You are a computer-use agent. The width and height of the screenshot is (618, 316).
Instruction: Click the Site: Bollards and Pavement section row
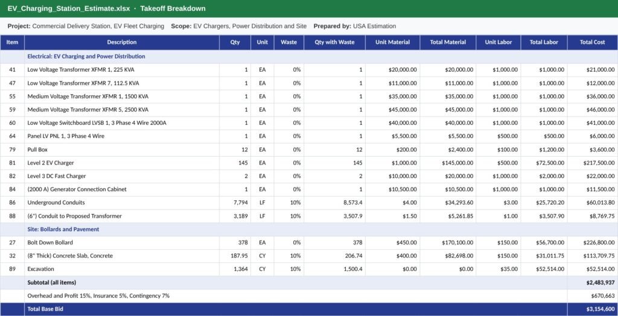pyautogui.click(x=309, y=229)
